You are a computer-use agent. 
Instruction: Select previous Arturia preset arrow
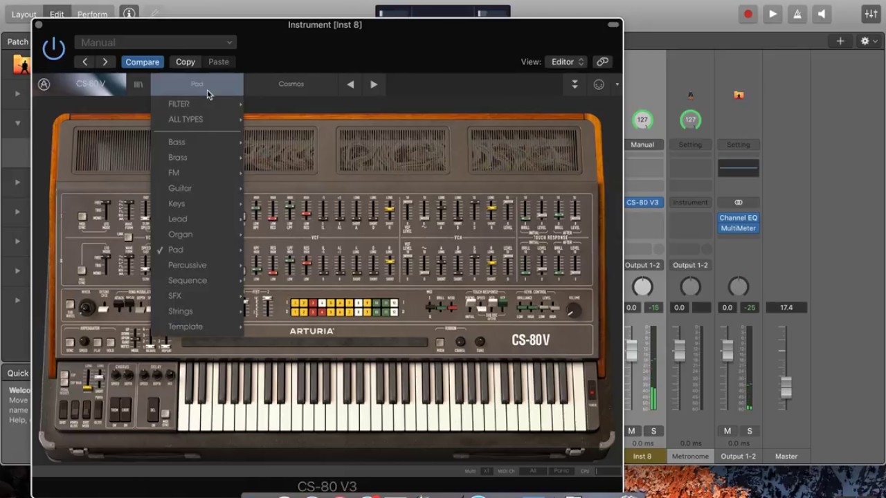[350, 84]
